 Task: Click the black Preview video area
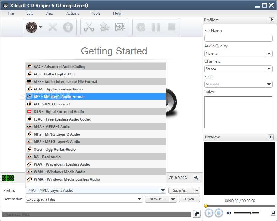coord(240,169)
